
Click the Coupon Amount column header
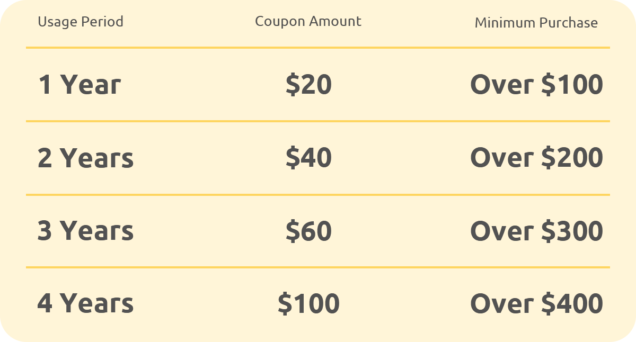[308, 21]
